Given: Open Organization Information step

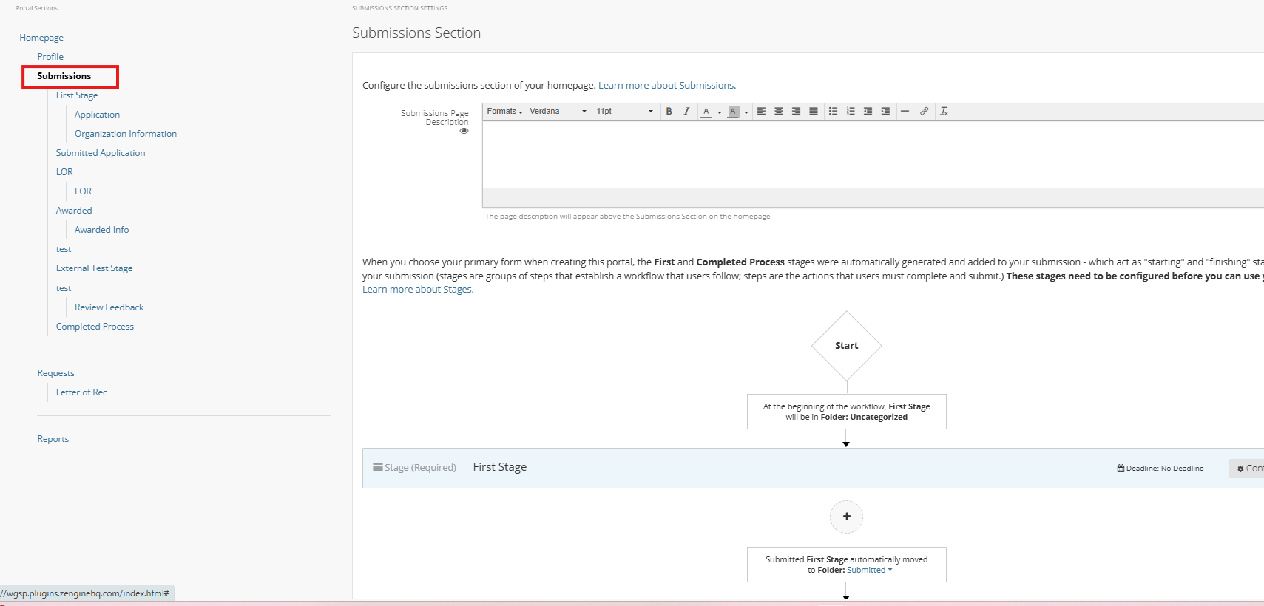Looking at the screenshot, I should 126,134.
